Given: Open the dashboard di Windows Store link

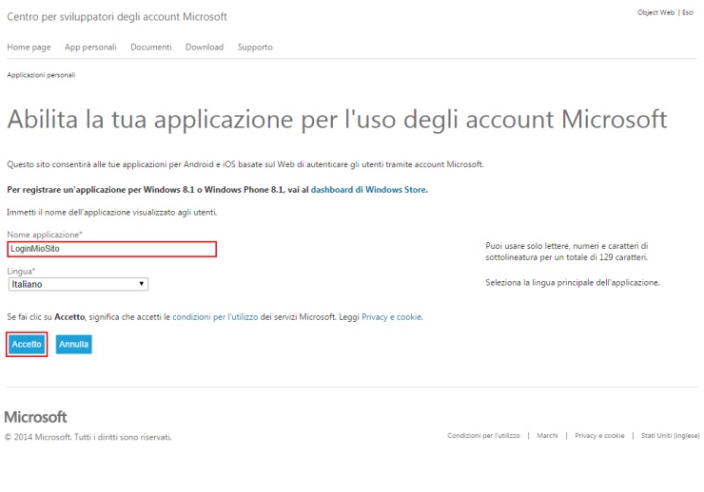Looking at the screenshot, I should pyautogui.click(x=369, y=190).
